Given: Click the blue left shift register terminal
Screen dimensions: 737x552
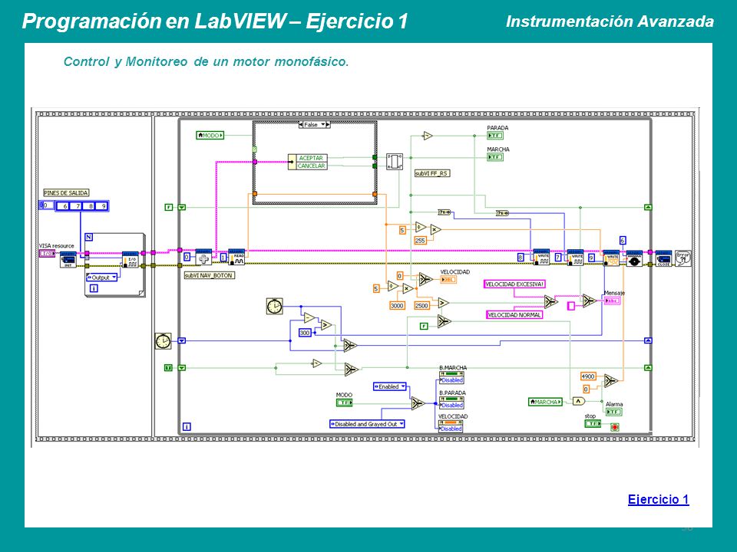Looking at the screenshot, I should 182,340.
